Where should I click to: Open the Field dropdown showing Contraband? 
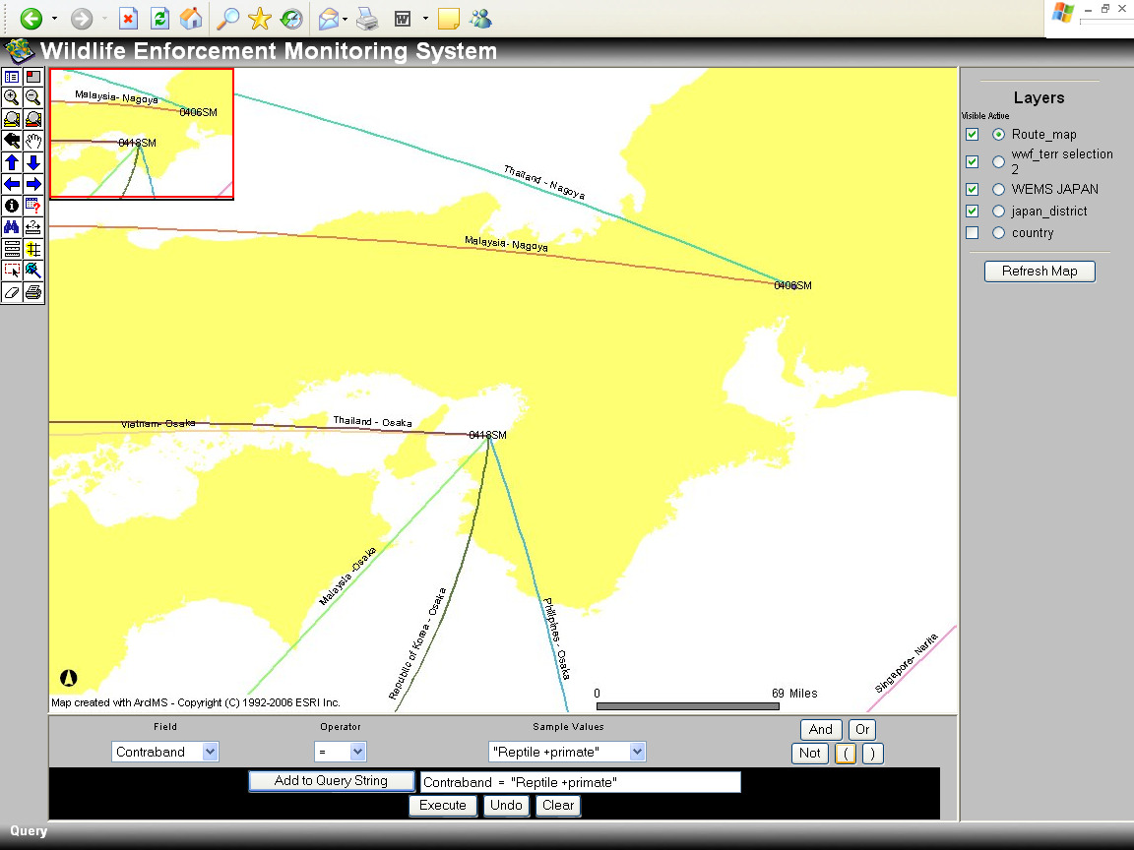(x=164, y=752)
